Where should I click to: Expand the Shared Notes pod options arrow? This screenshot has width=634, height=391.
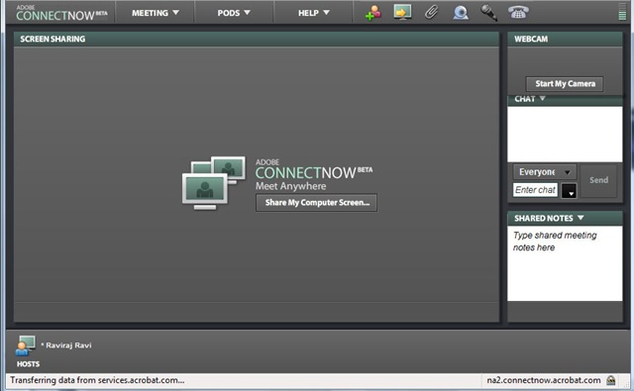[581, 218]
